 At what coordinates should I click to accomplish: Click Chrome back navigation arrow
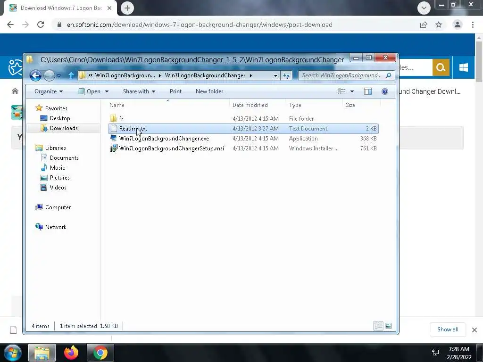10,25
